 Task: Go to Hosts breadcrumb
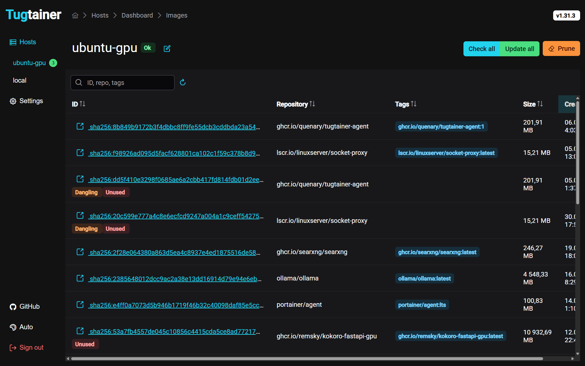pyautogui.click(x=100, y=15)
